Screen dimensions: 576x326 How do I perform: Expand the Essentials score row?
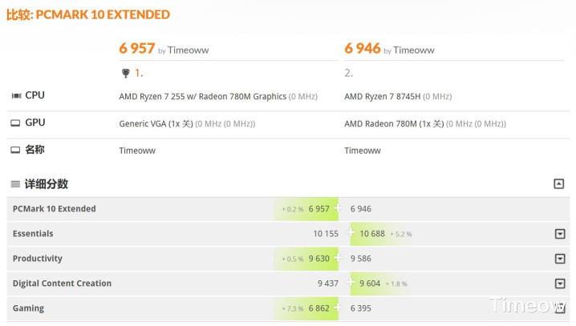click(560, 234)
